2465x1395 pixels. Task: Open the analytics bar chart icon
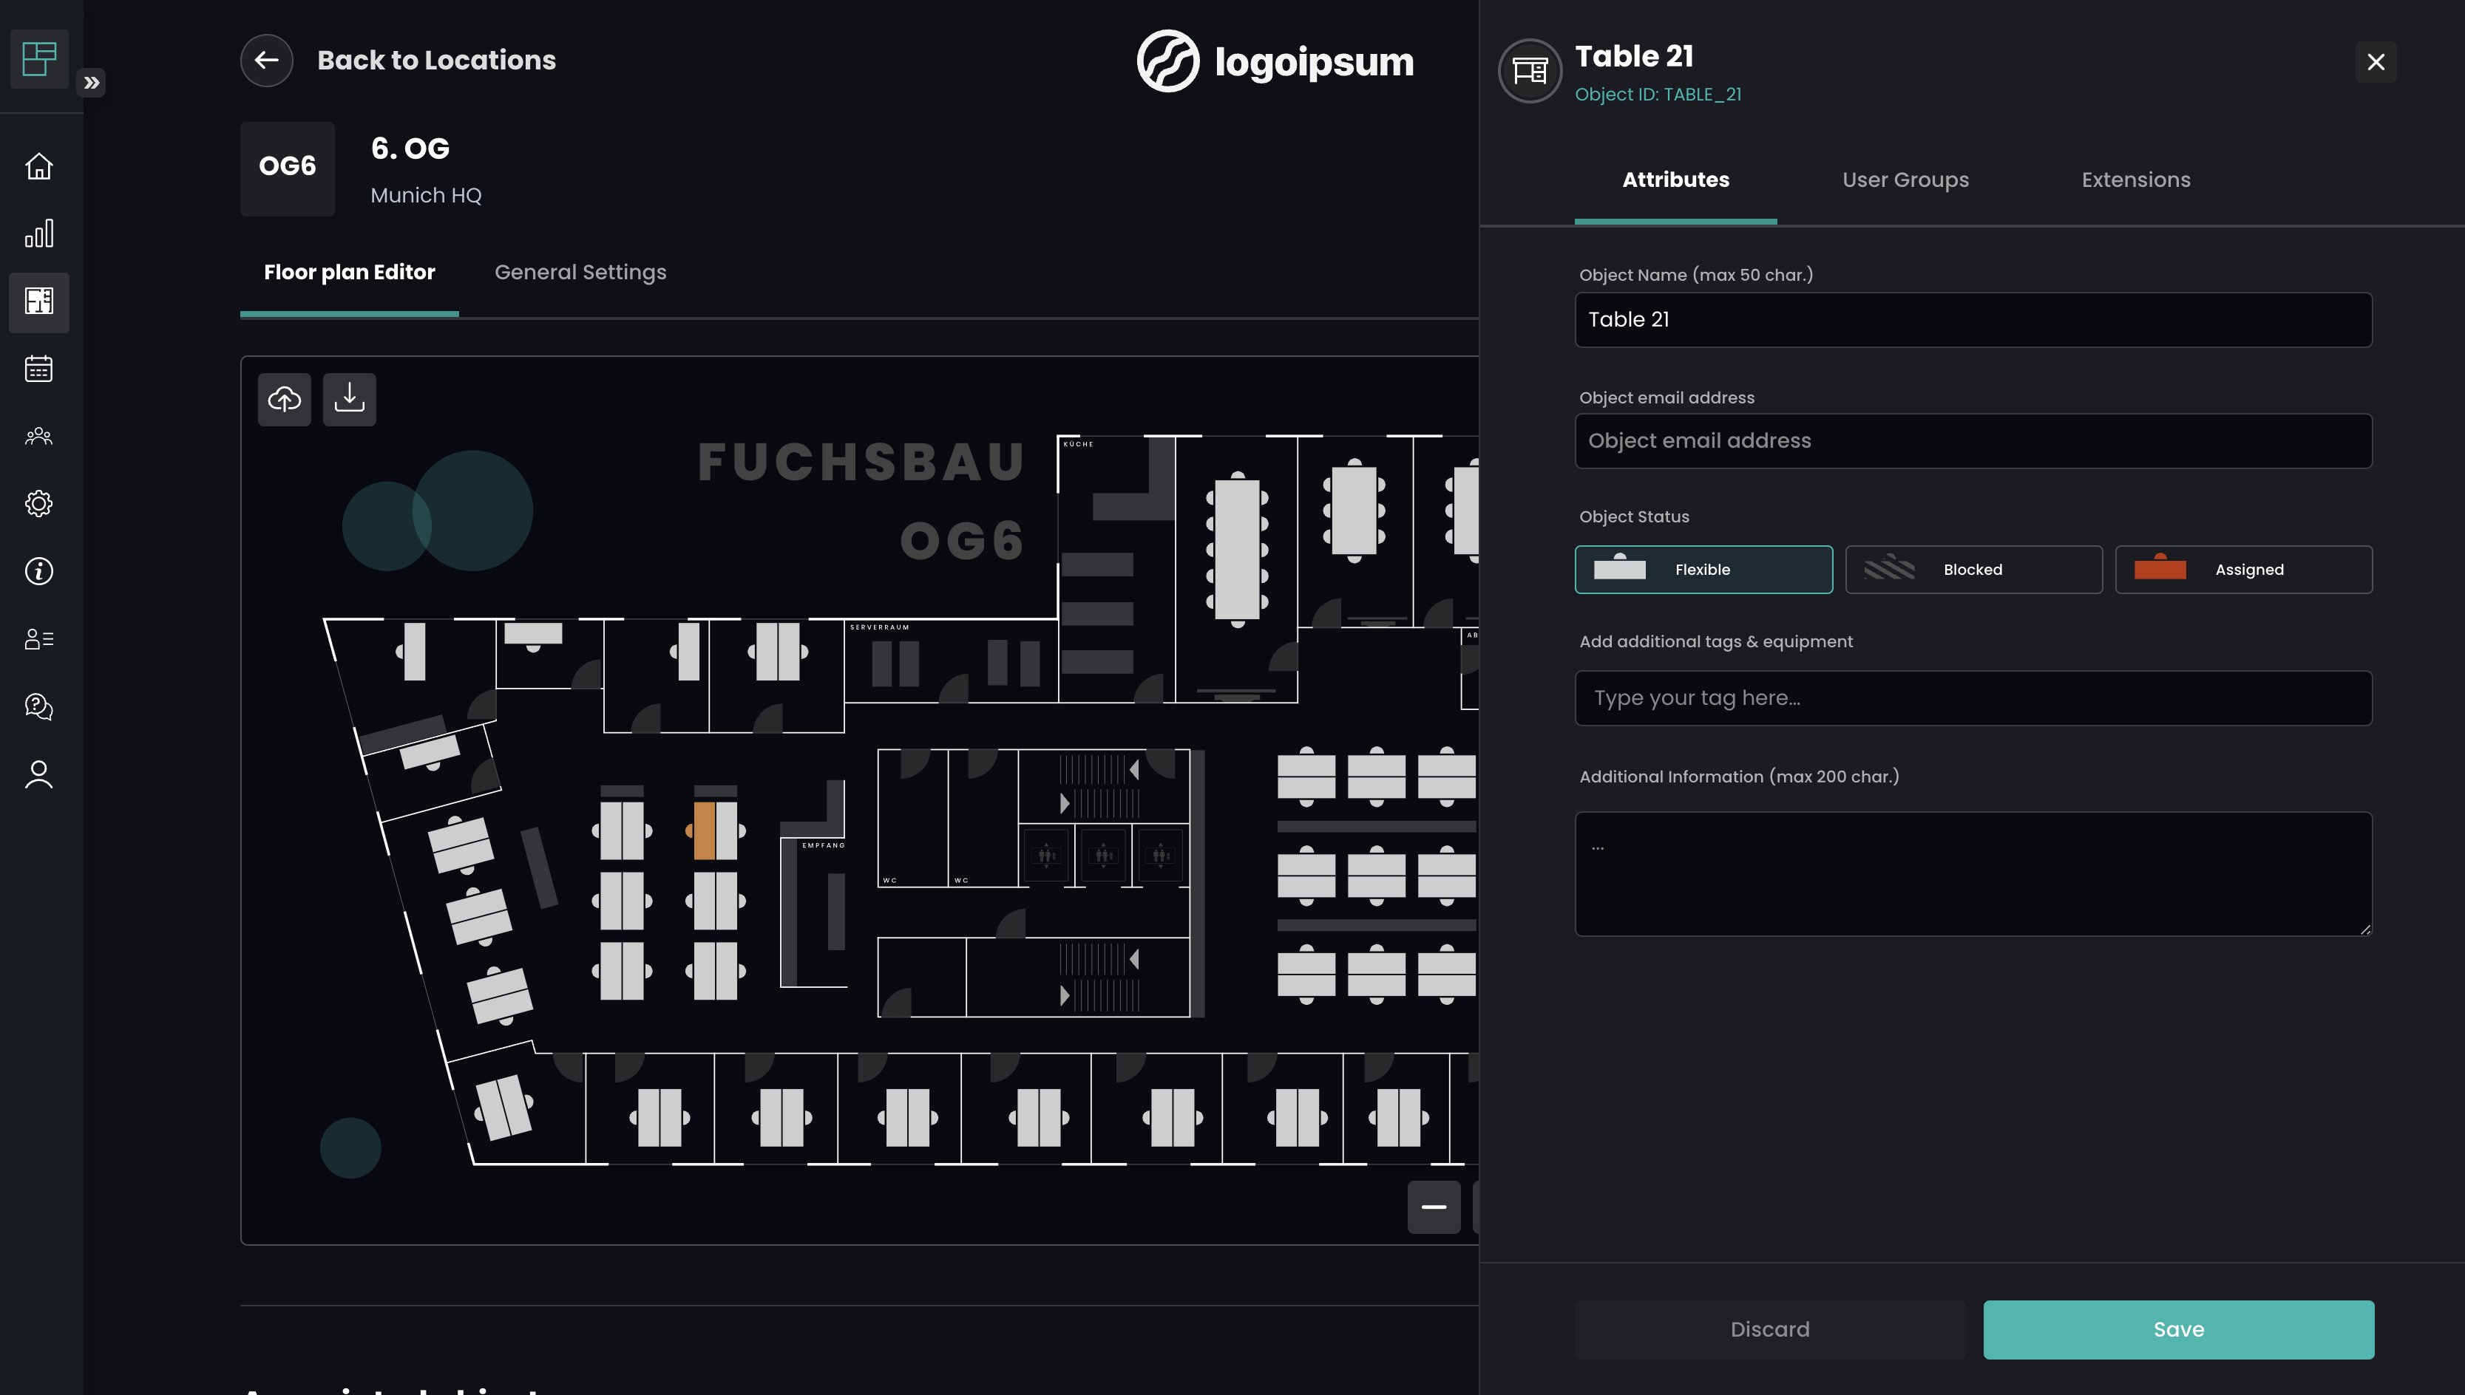(x=38, y=233)
